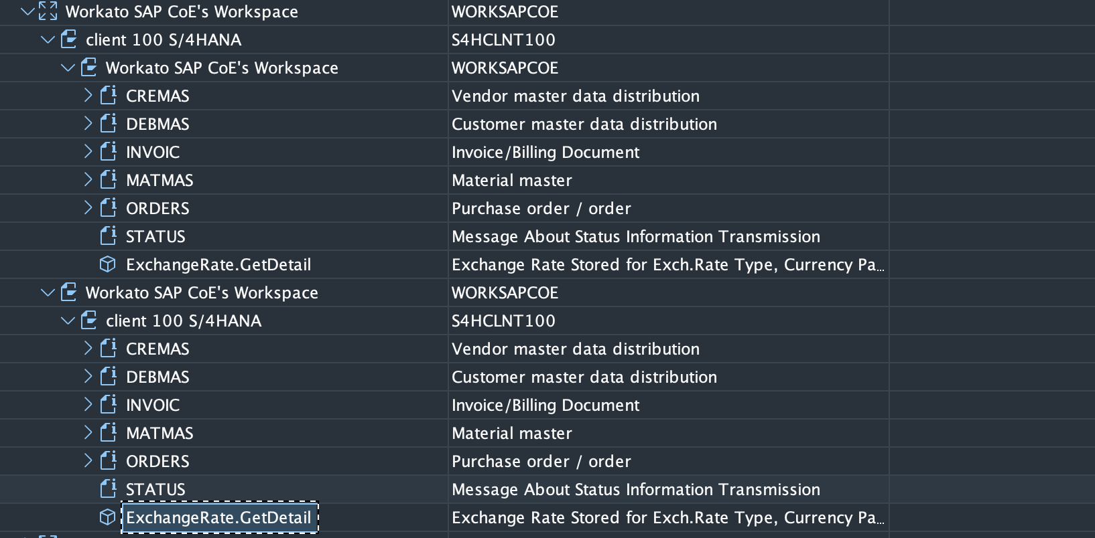Viewport: 1095px width, 538px height.
Task: Click the STATUS document icon above highlighted ExchangeRate.GetDetail
Action: point(108,489)
